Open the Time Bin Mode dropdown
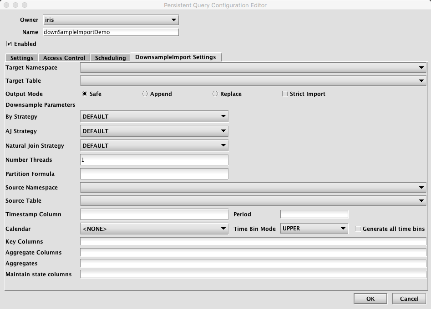This screenshot has width=431, height=309. coord(314,229)
